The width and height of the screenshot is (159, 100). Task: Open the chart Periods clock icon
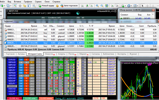(x=129, y=6)
